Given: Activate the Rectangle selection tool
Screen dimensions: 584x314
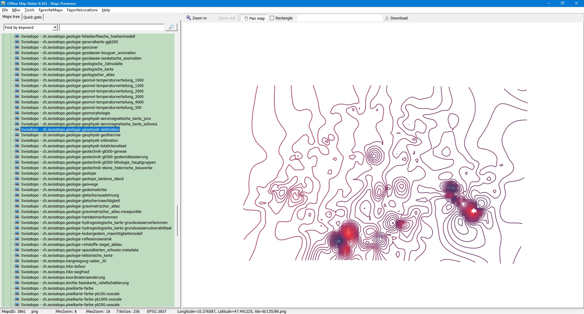Looking at the screenshot, I should click(281, 18).
